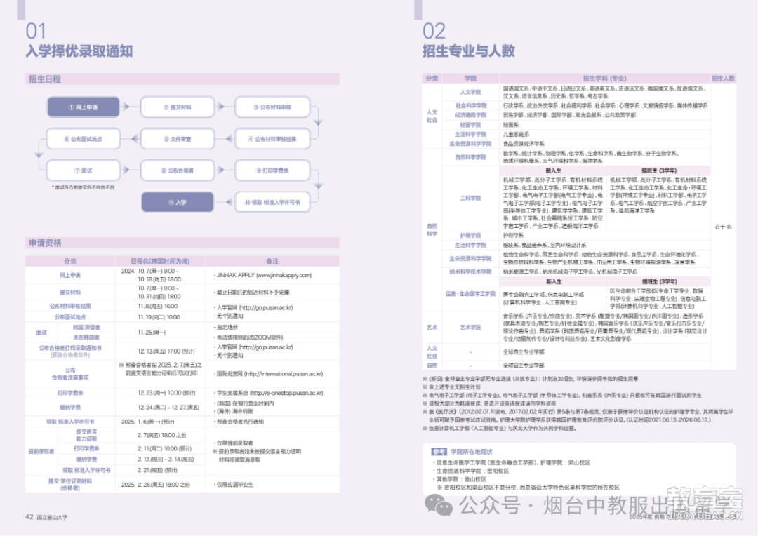Screen dimensions: 758x536
Task: Click flowchart step ① 网上申请
Action: 83,107
